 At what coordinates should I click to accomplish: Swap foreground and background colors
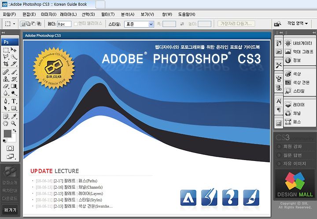click(15, 131)
